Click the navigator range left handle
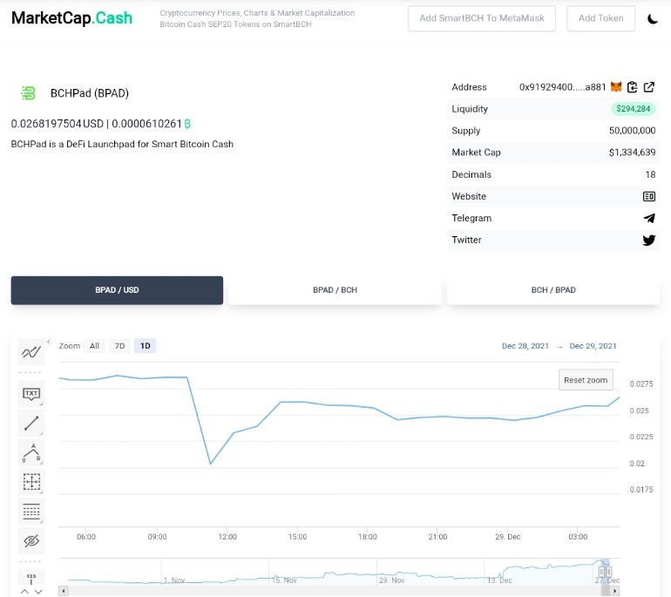The height and width of the screenshot is (597, 671). pos(601,572)
